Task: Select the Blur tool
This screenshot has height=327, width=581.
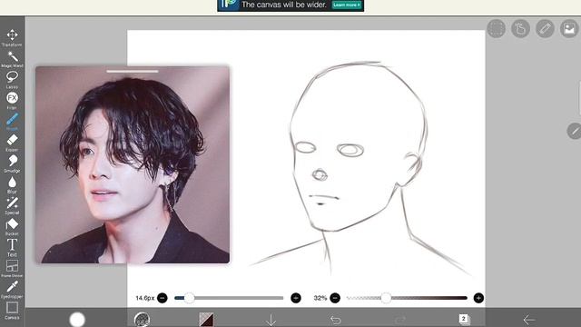Action: pos(12,185)
